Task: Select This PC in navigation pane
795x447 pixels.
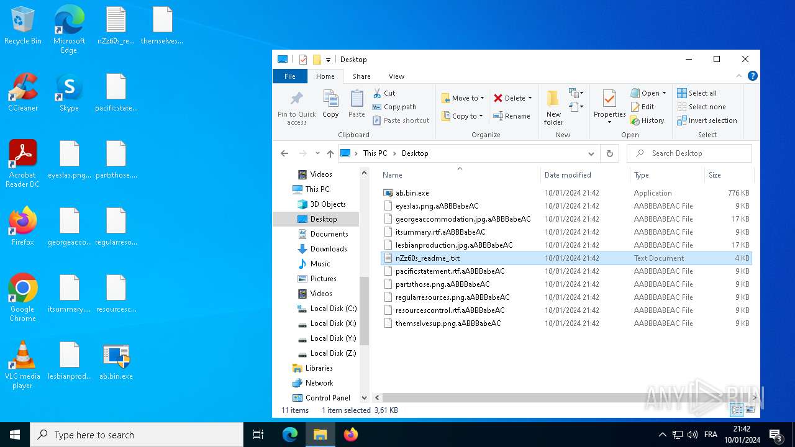Action: click(x=317, y=189)
